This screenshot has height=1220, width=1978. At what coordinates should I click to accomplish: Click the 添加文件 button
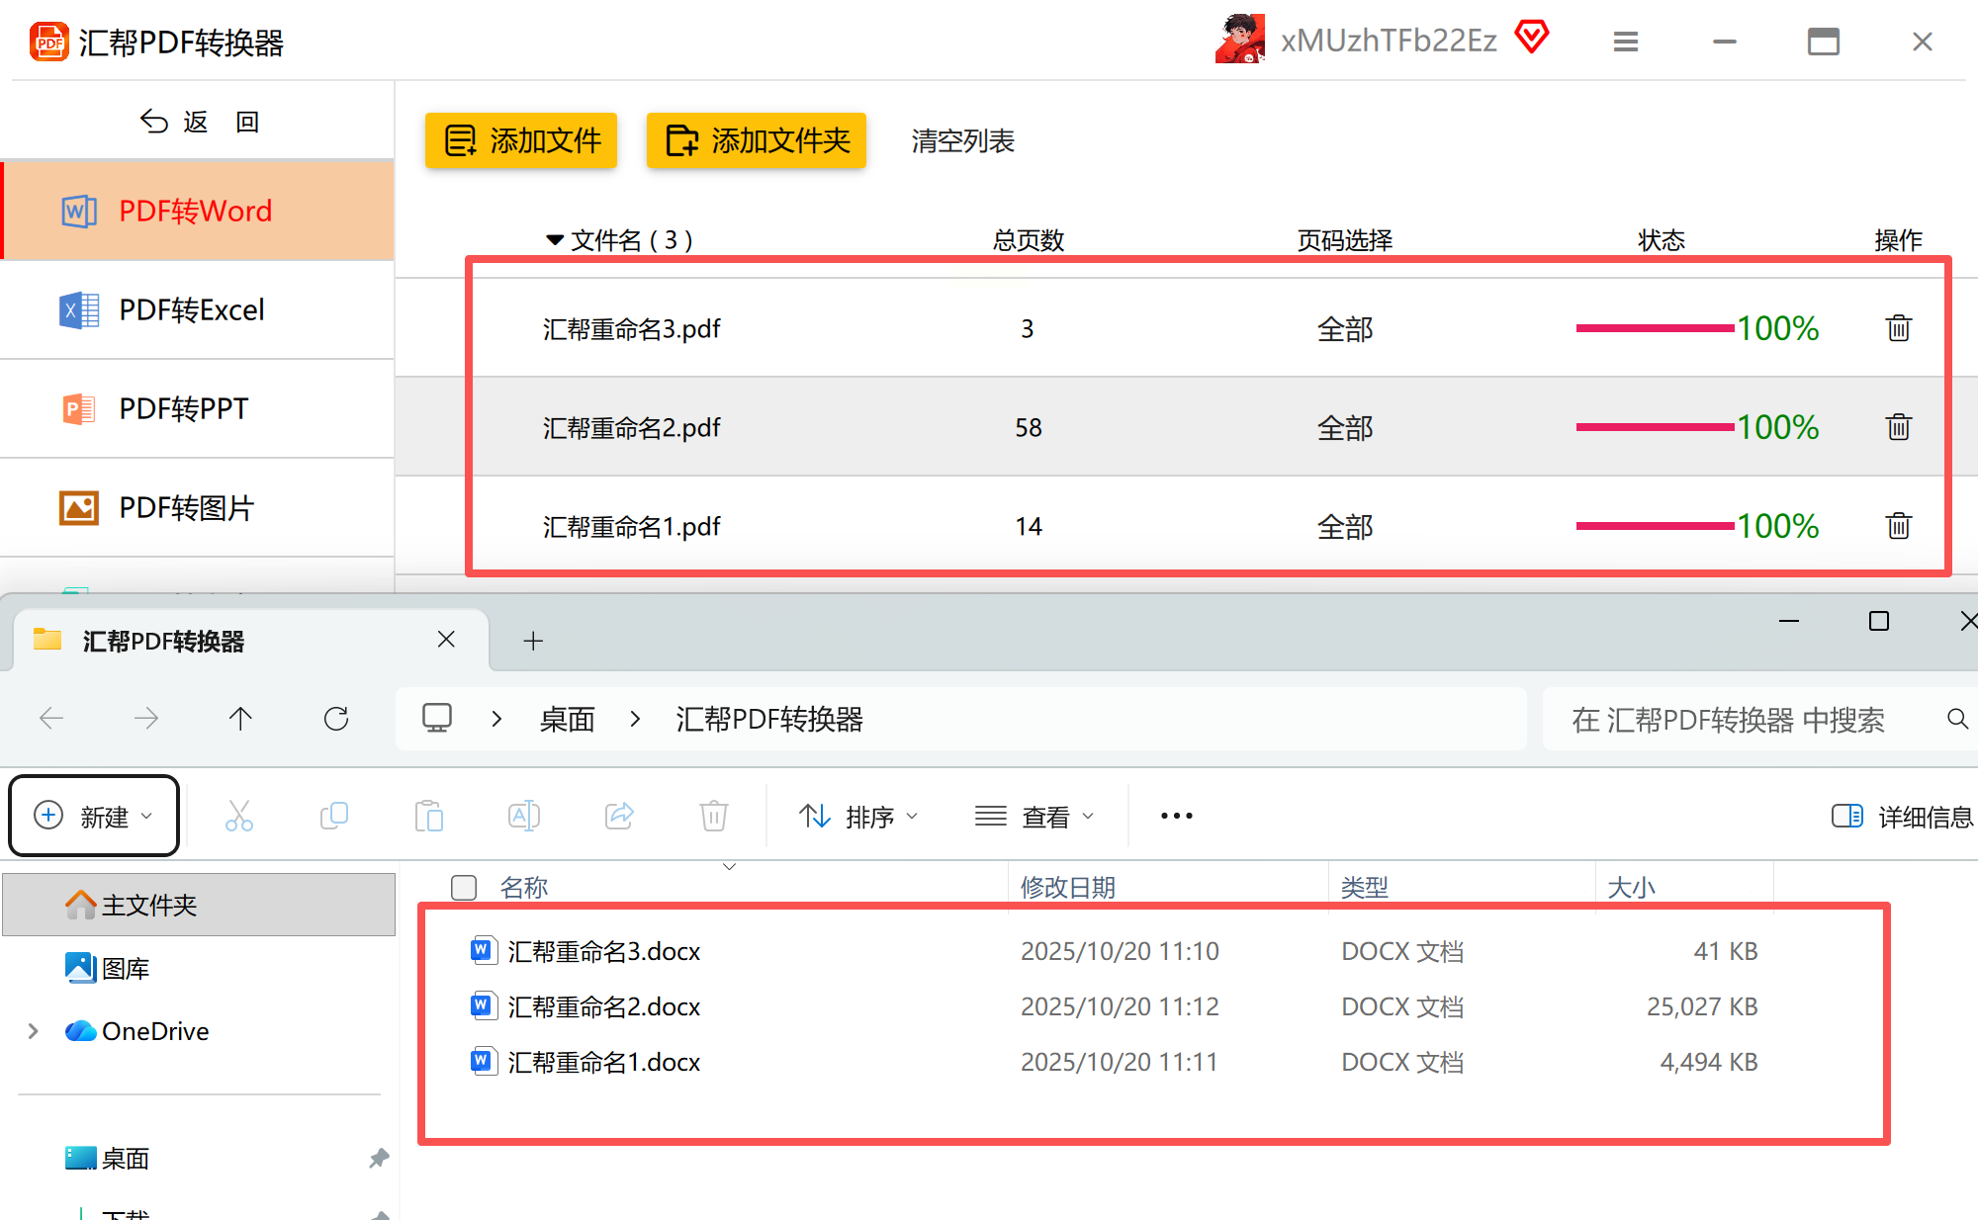click(x=521, y=140)
